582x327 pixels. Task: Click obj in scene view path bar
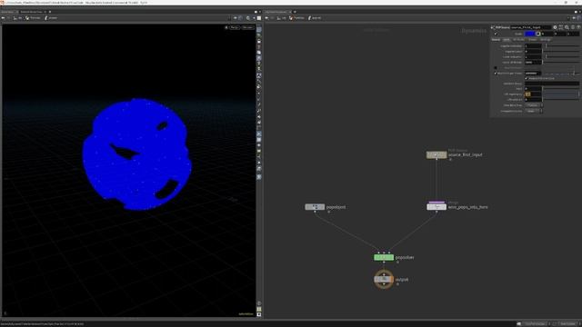pyautogui.click(x=17, y=18)
